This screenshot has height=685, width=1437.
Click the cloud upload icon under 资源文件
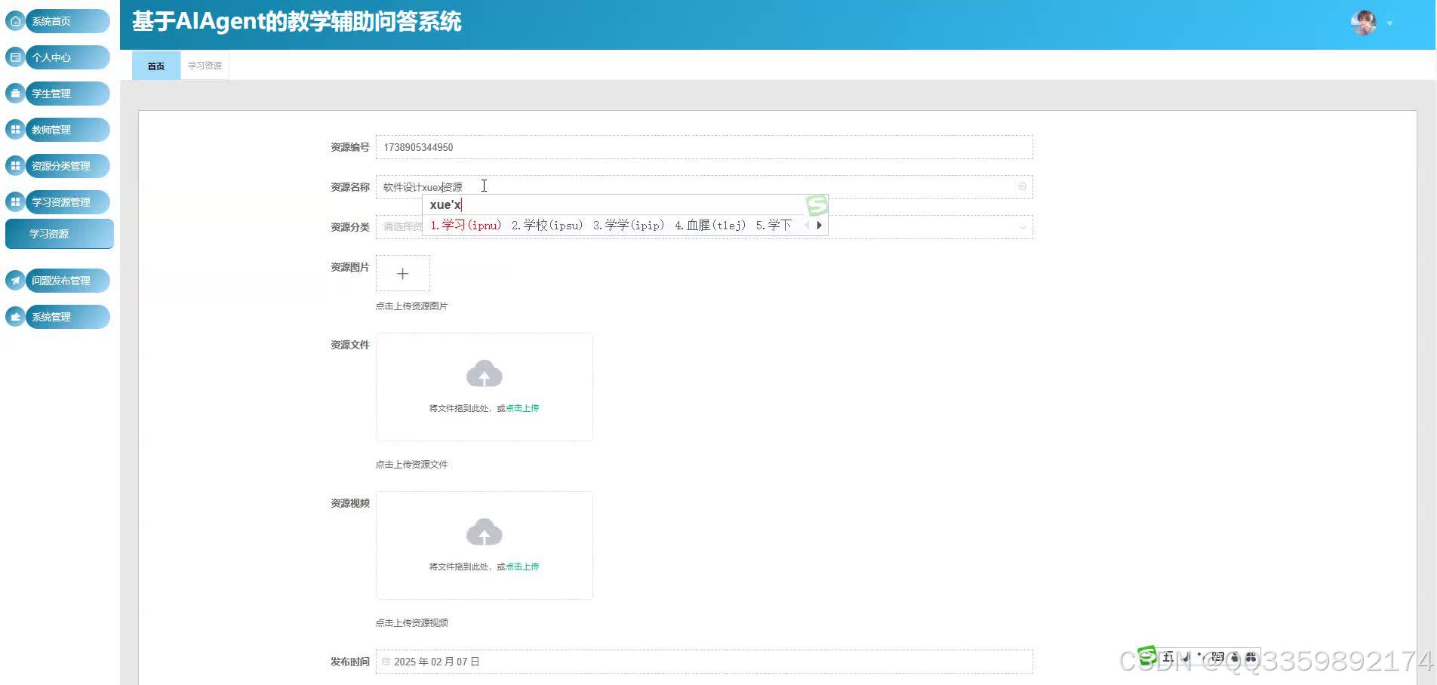coord(484,372)
